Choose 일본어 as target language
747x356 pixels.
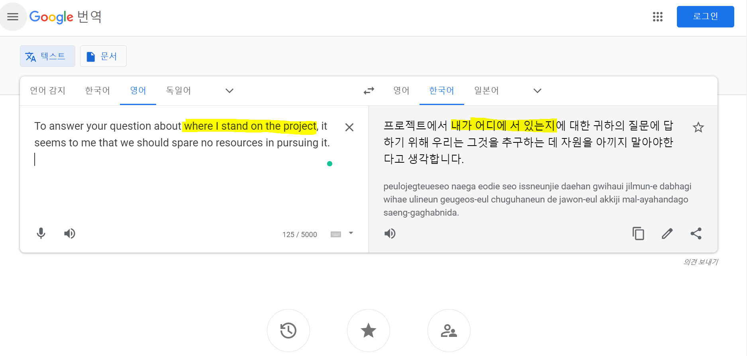(486, 91)
